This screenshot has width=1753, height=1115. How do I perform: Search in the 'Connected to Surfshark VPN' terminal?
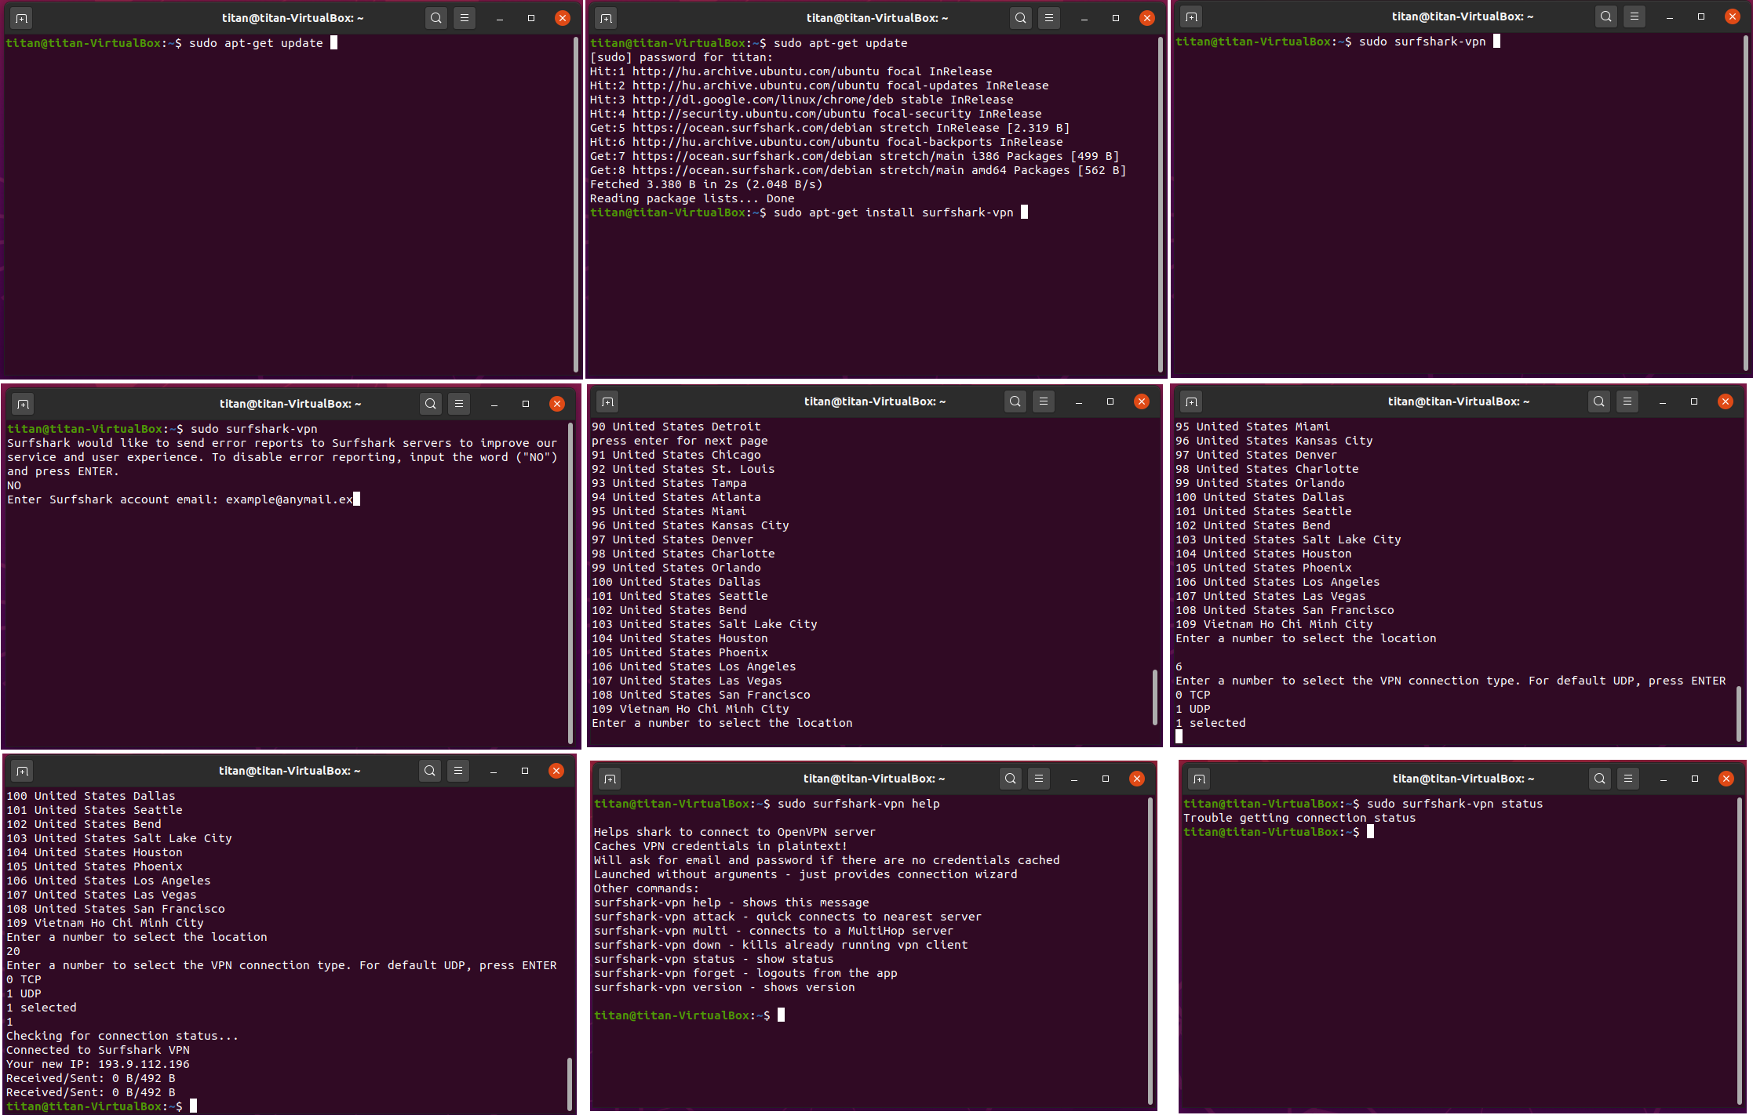click(x=430, y=771)
